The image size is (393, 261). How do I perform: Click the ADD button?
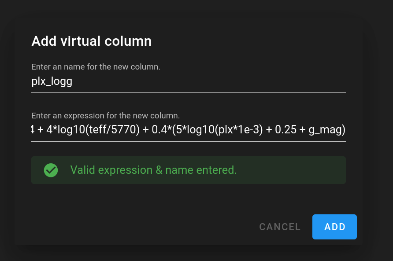[x=334, y=227]
